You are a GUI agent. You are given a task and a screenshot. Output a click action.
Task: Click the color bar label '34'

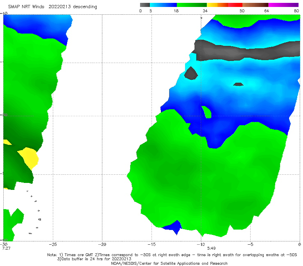pyautogui.click(x=205, y=11)
